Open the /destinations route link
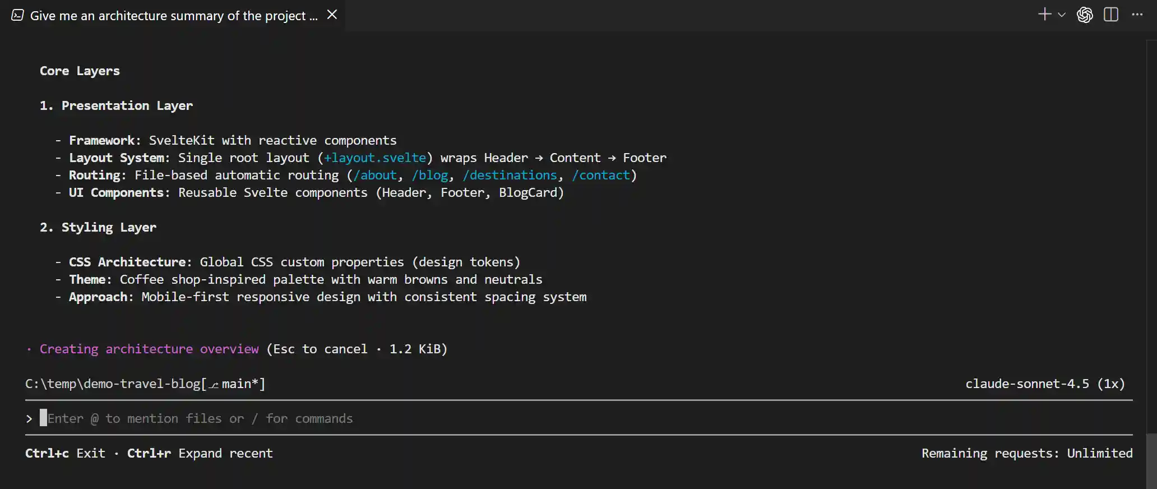 coord(510,175)
